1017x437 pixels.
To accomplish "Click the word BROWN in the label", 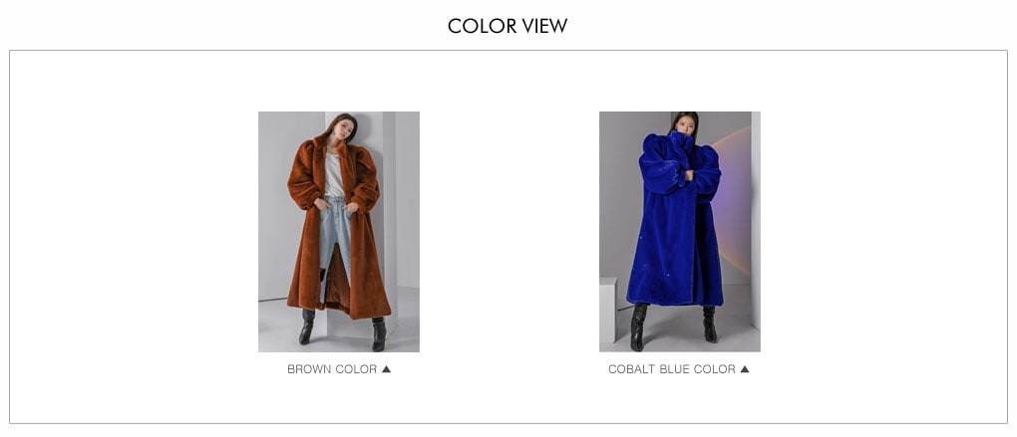I will (x=309, y=369).
